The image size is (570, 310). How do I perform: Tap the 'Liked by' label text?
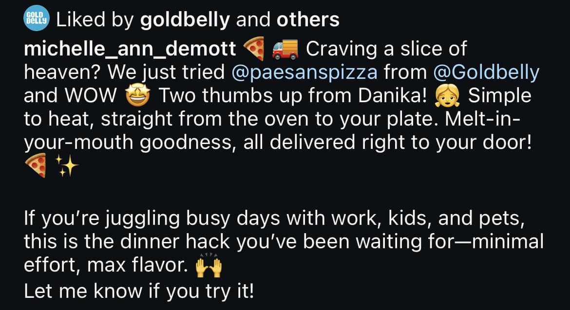pos(95,19)
